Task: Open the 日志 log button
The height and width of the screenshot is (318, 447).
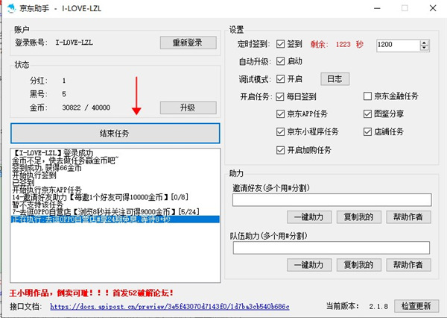Action: (x=335, y=79)
